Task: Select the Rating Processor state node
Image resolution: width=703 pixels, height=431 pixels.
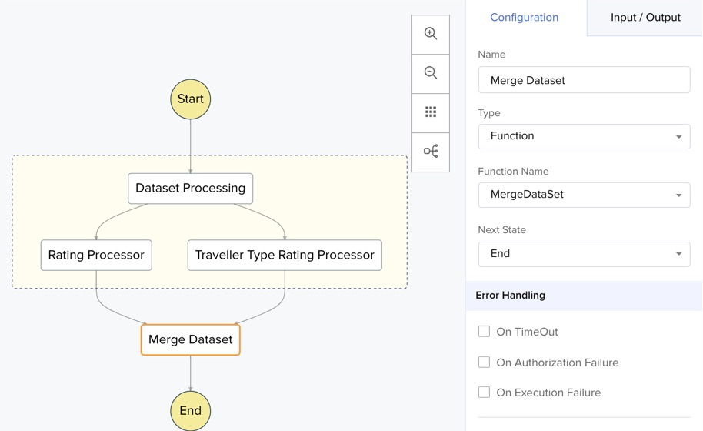Action: pyautogui.click(x=96, y=256)
